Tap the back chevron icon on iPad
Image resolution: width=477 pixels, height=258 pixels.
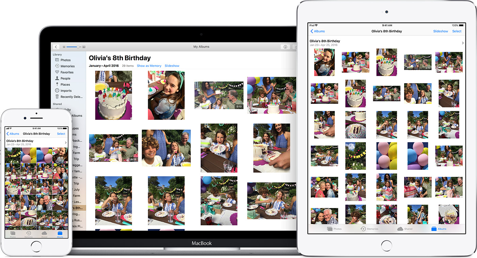click(312, 31)
